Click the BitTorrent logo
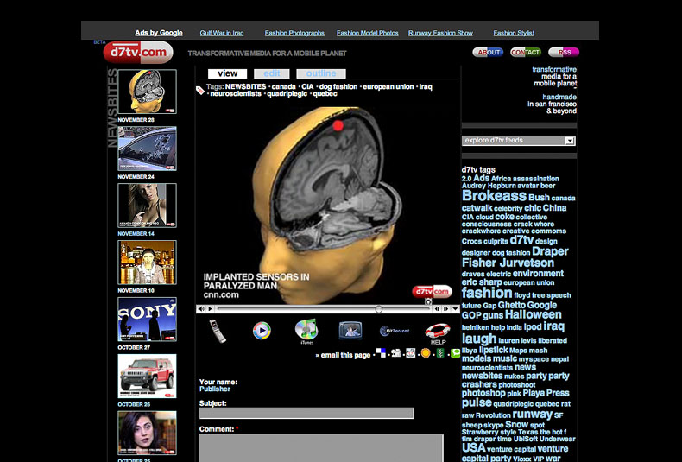Screen dimensions: 682x462 tap(395, 331)
